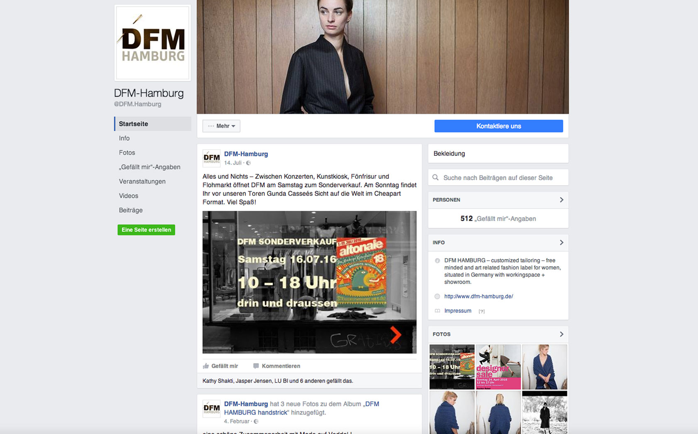Click the thumbs-up Gefällt mir icon
The image size is (698, 434).
206,366
